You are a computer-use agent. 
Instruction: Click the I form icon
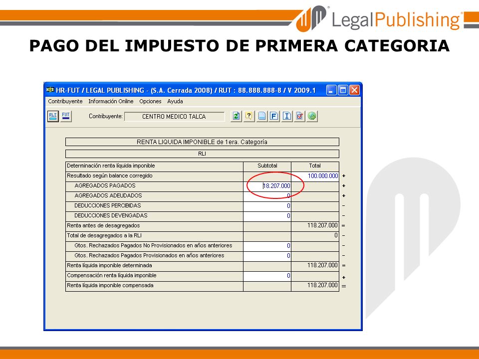click(x=286, y=116)
